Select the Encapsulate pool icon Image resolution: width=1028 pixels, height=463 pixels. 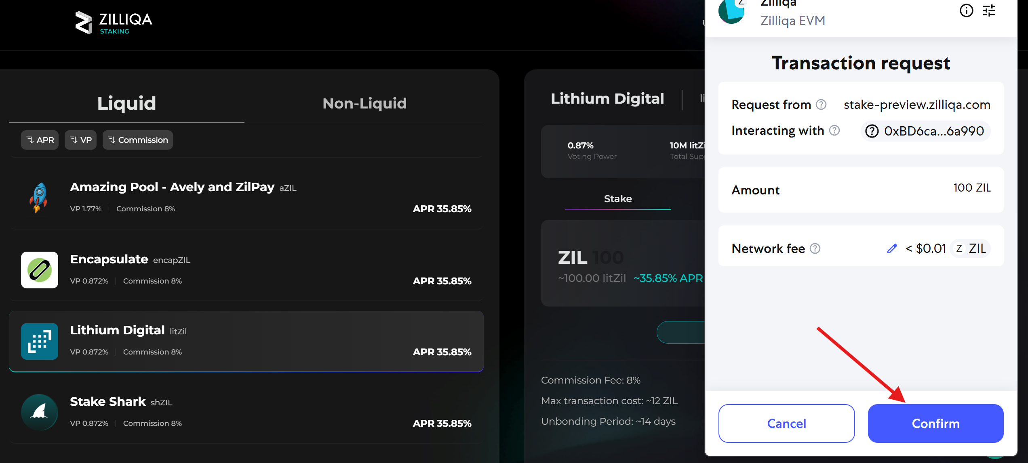click(x=39, y=270)
